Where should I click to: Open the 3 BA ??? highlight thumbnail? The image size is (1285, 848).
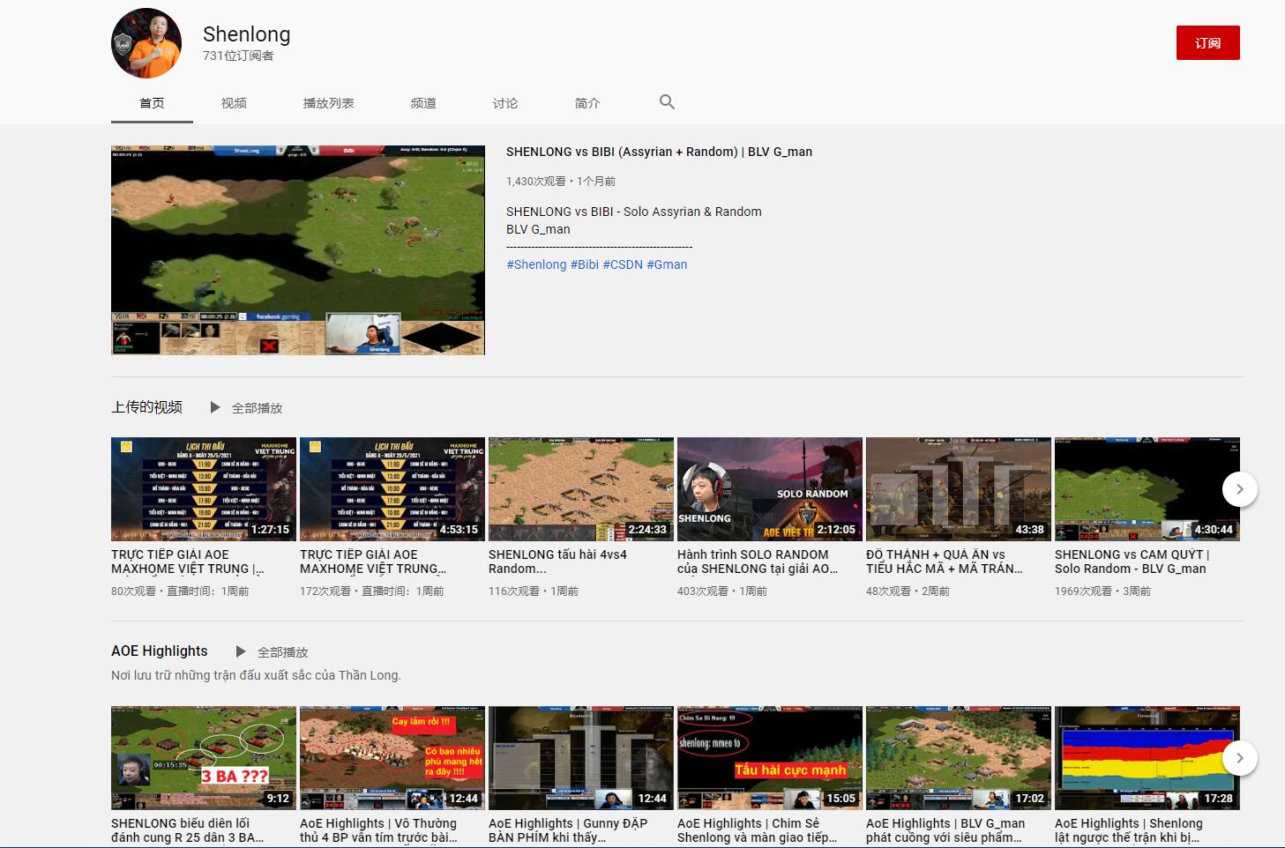(x=203, y=758)
